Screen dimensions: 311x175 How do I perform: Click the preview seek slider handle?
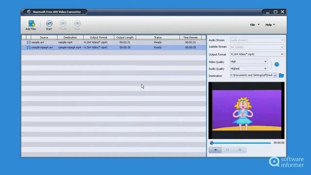point(212,143)
